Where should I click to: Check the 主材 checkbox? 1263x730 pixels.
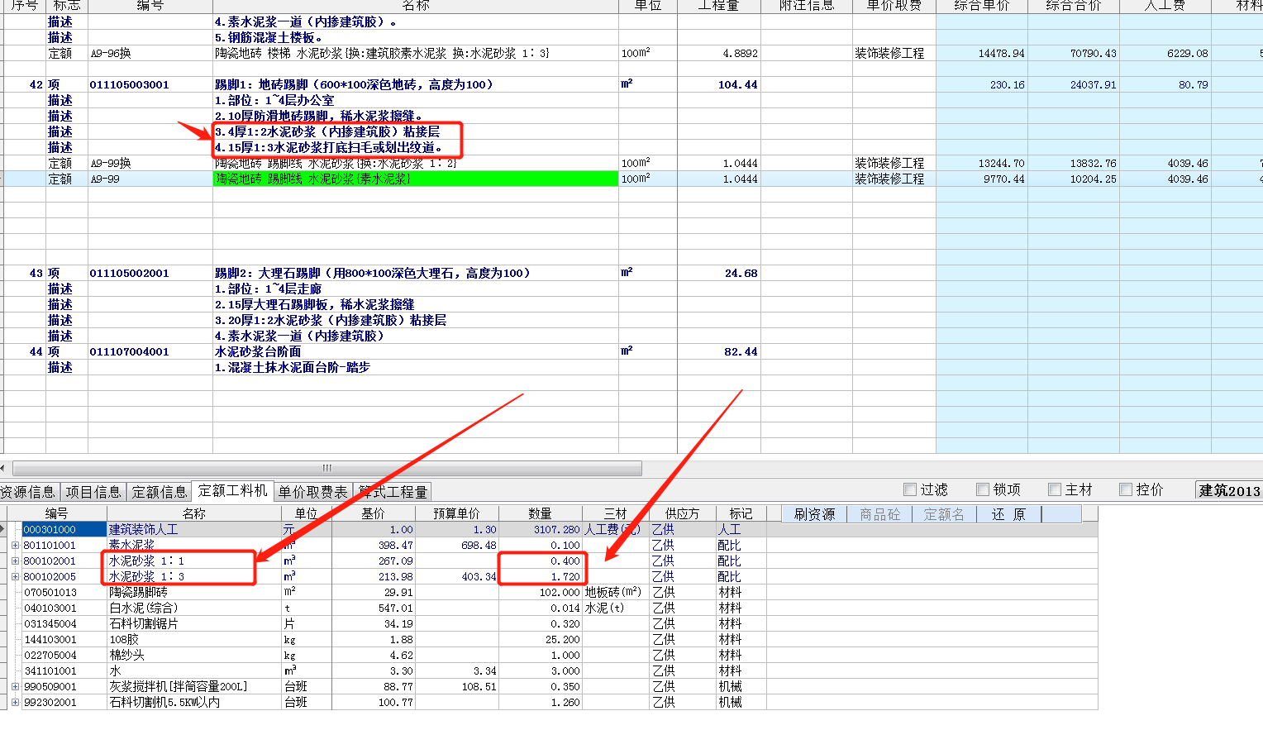(1055, 489)
